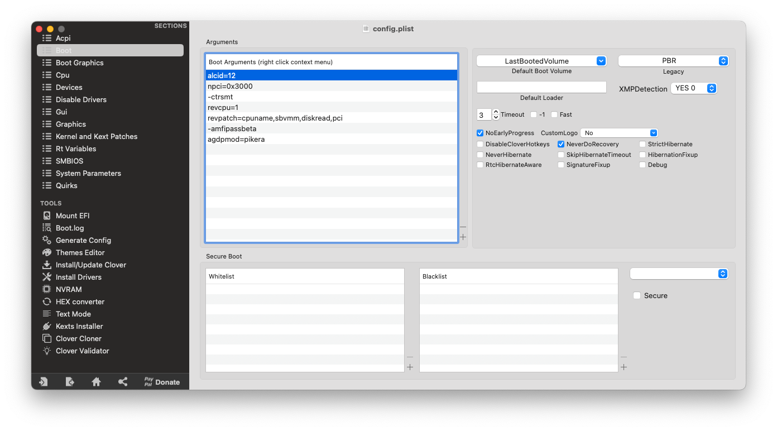Click the PayPal Donate button
The width and height of the screenshot is (777, 431).
point(162,382)
